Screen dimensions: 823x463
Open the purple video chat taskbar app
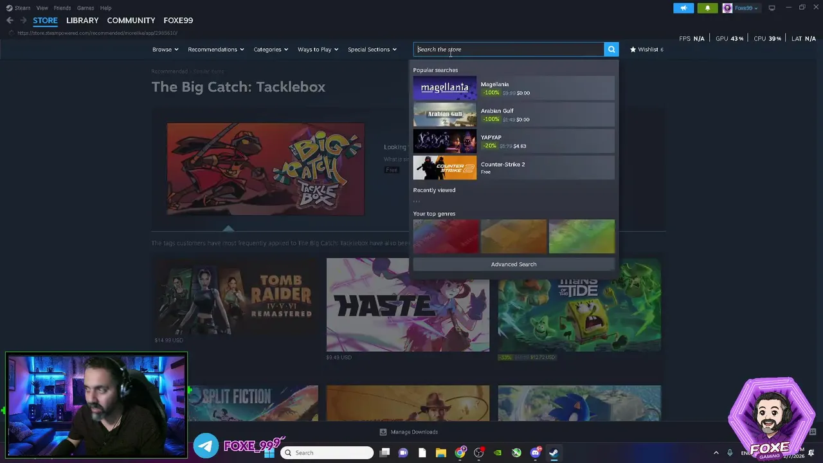(403, 453)
